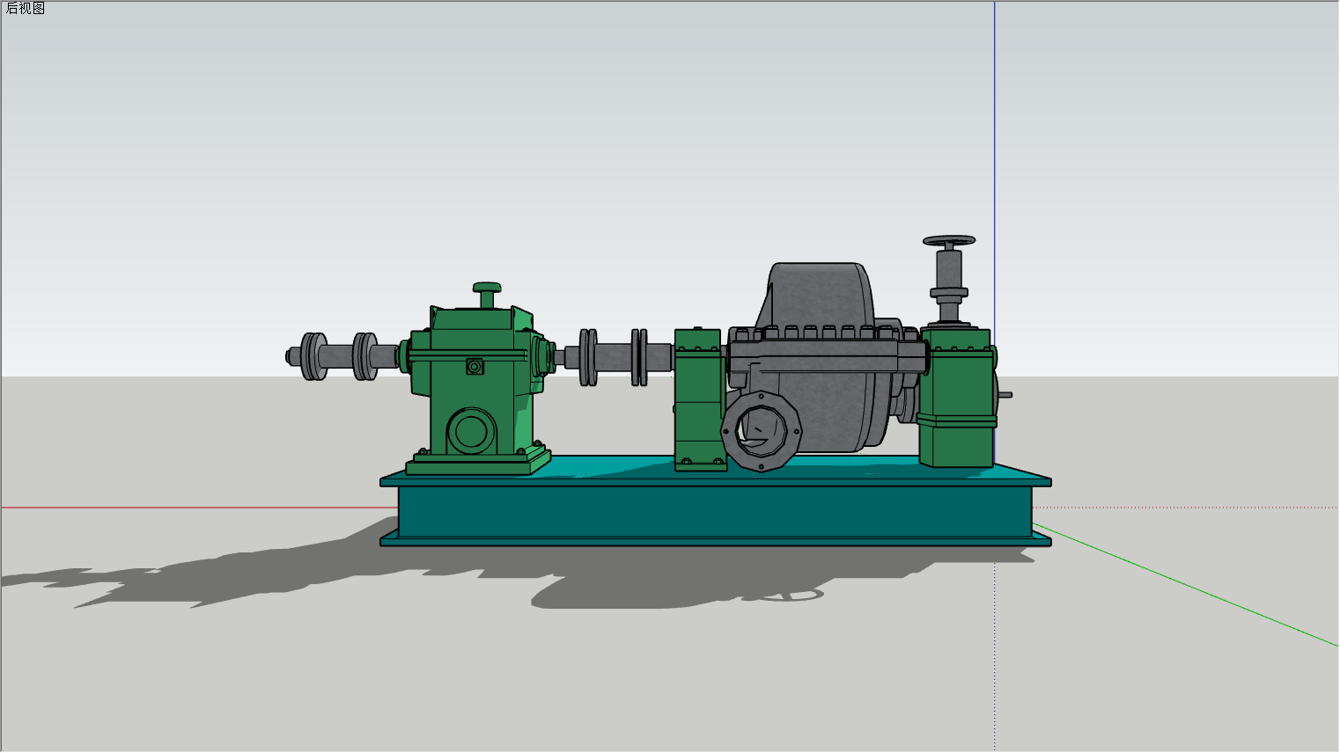Select the valve stem flange below handwheel

tap(949, 293)
